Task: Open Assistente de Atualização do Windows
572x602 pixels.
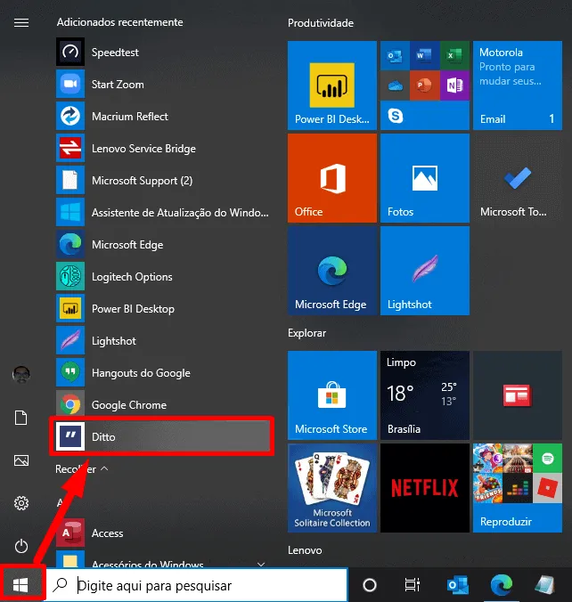Action: tap(162, 212)
